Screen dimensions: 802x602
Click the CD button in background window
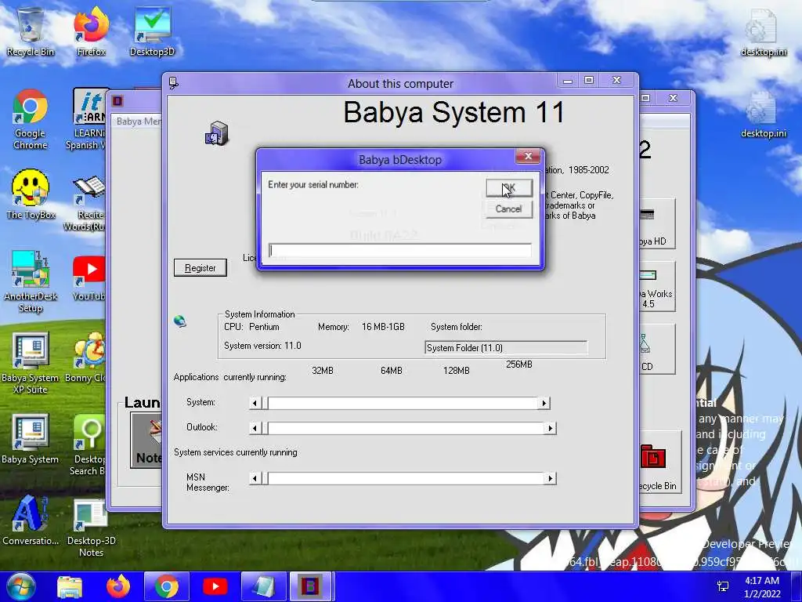click(657, 349)
